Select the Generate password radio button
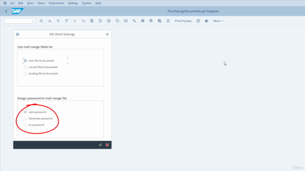Viewport: 305px width, 171px height. click(x=25, y=118)
